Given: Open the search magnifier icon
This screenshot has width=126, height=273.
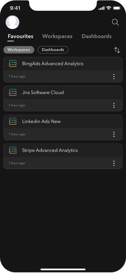Looking at the screenshot, I should (115, 22).
